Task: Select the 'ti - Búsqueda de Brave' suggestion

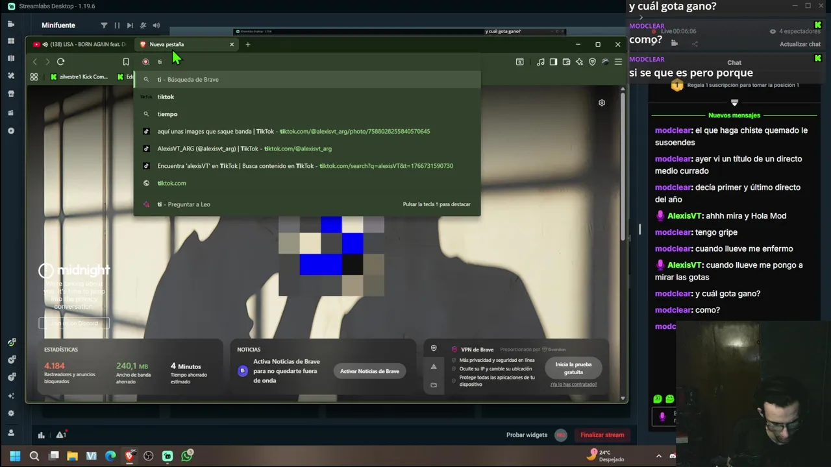Action: click(x=307, y=79)
